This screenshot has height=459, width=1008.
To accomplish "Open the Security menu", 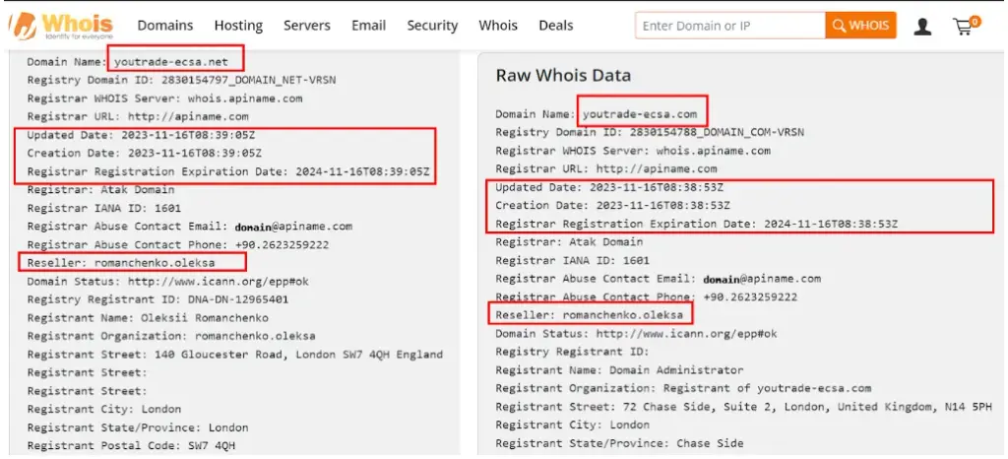I will (432, 26).
